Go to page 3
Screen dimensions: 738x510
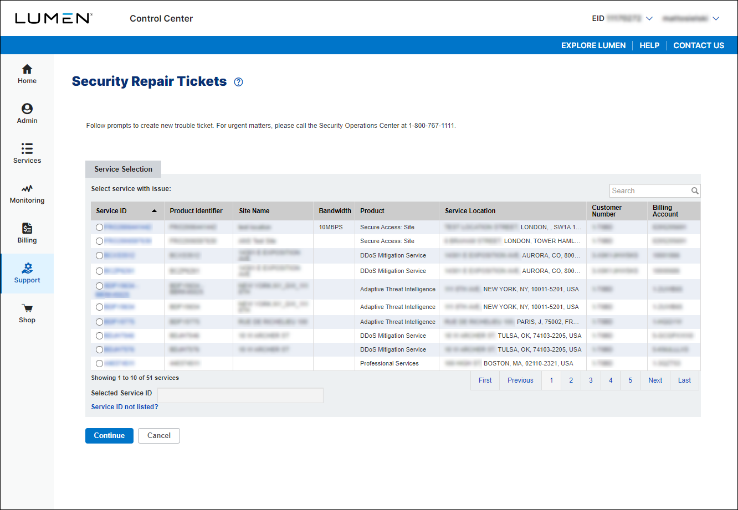pyautogui.click(x=591, y=380)
